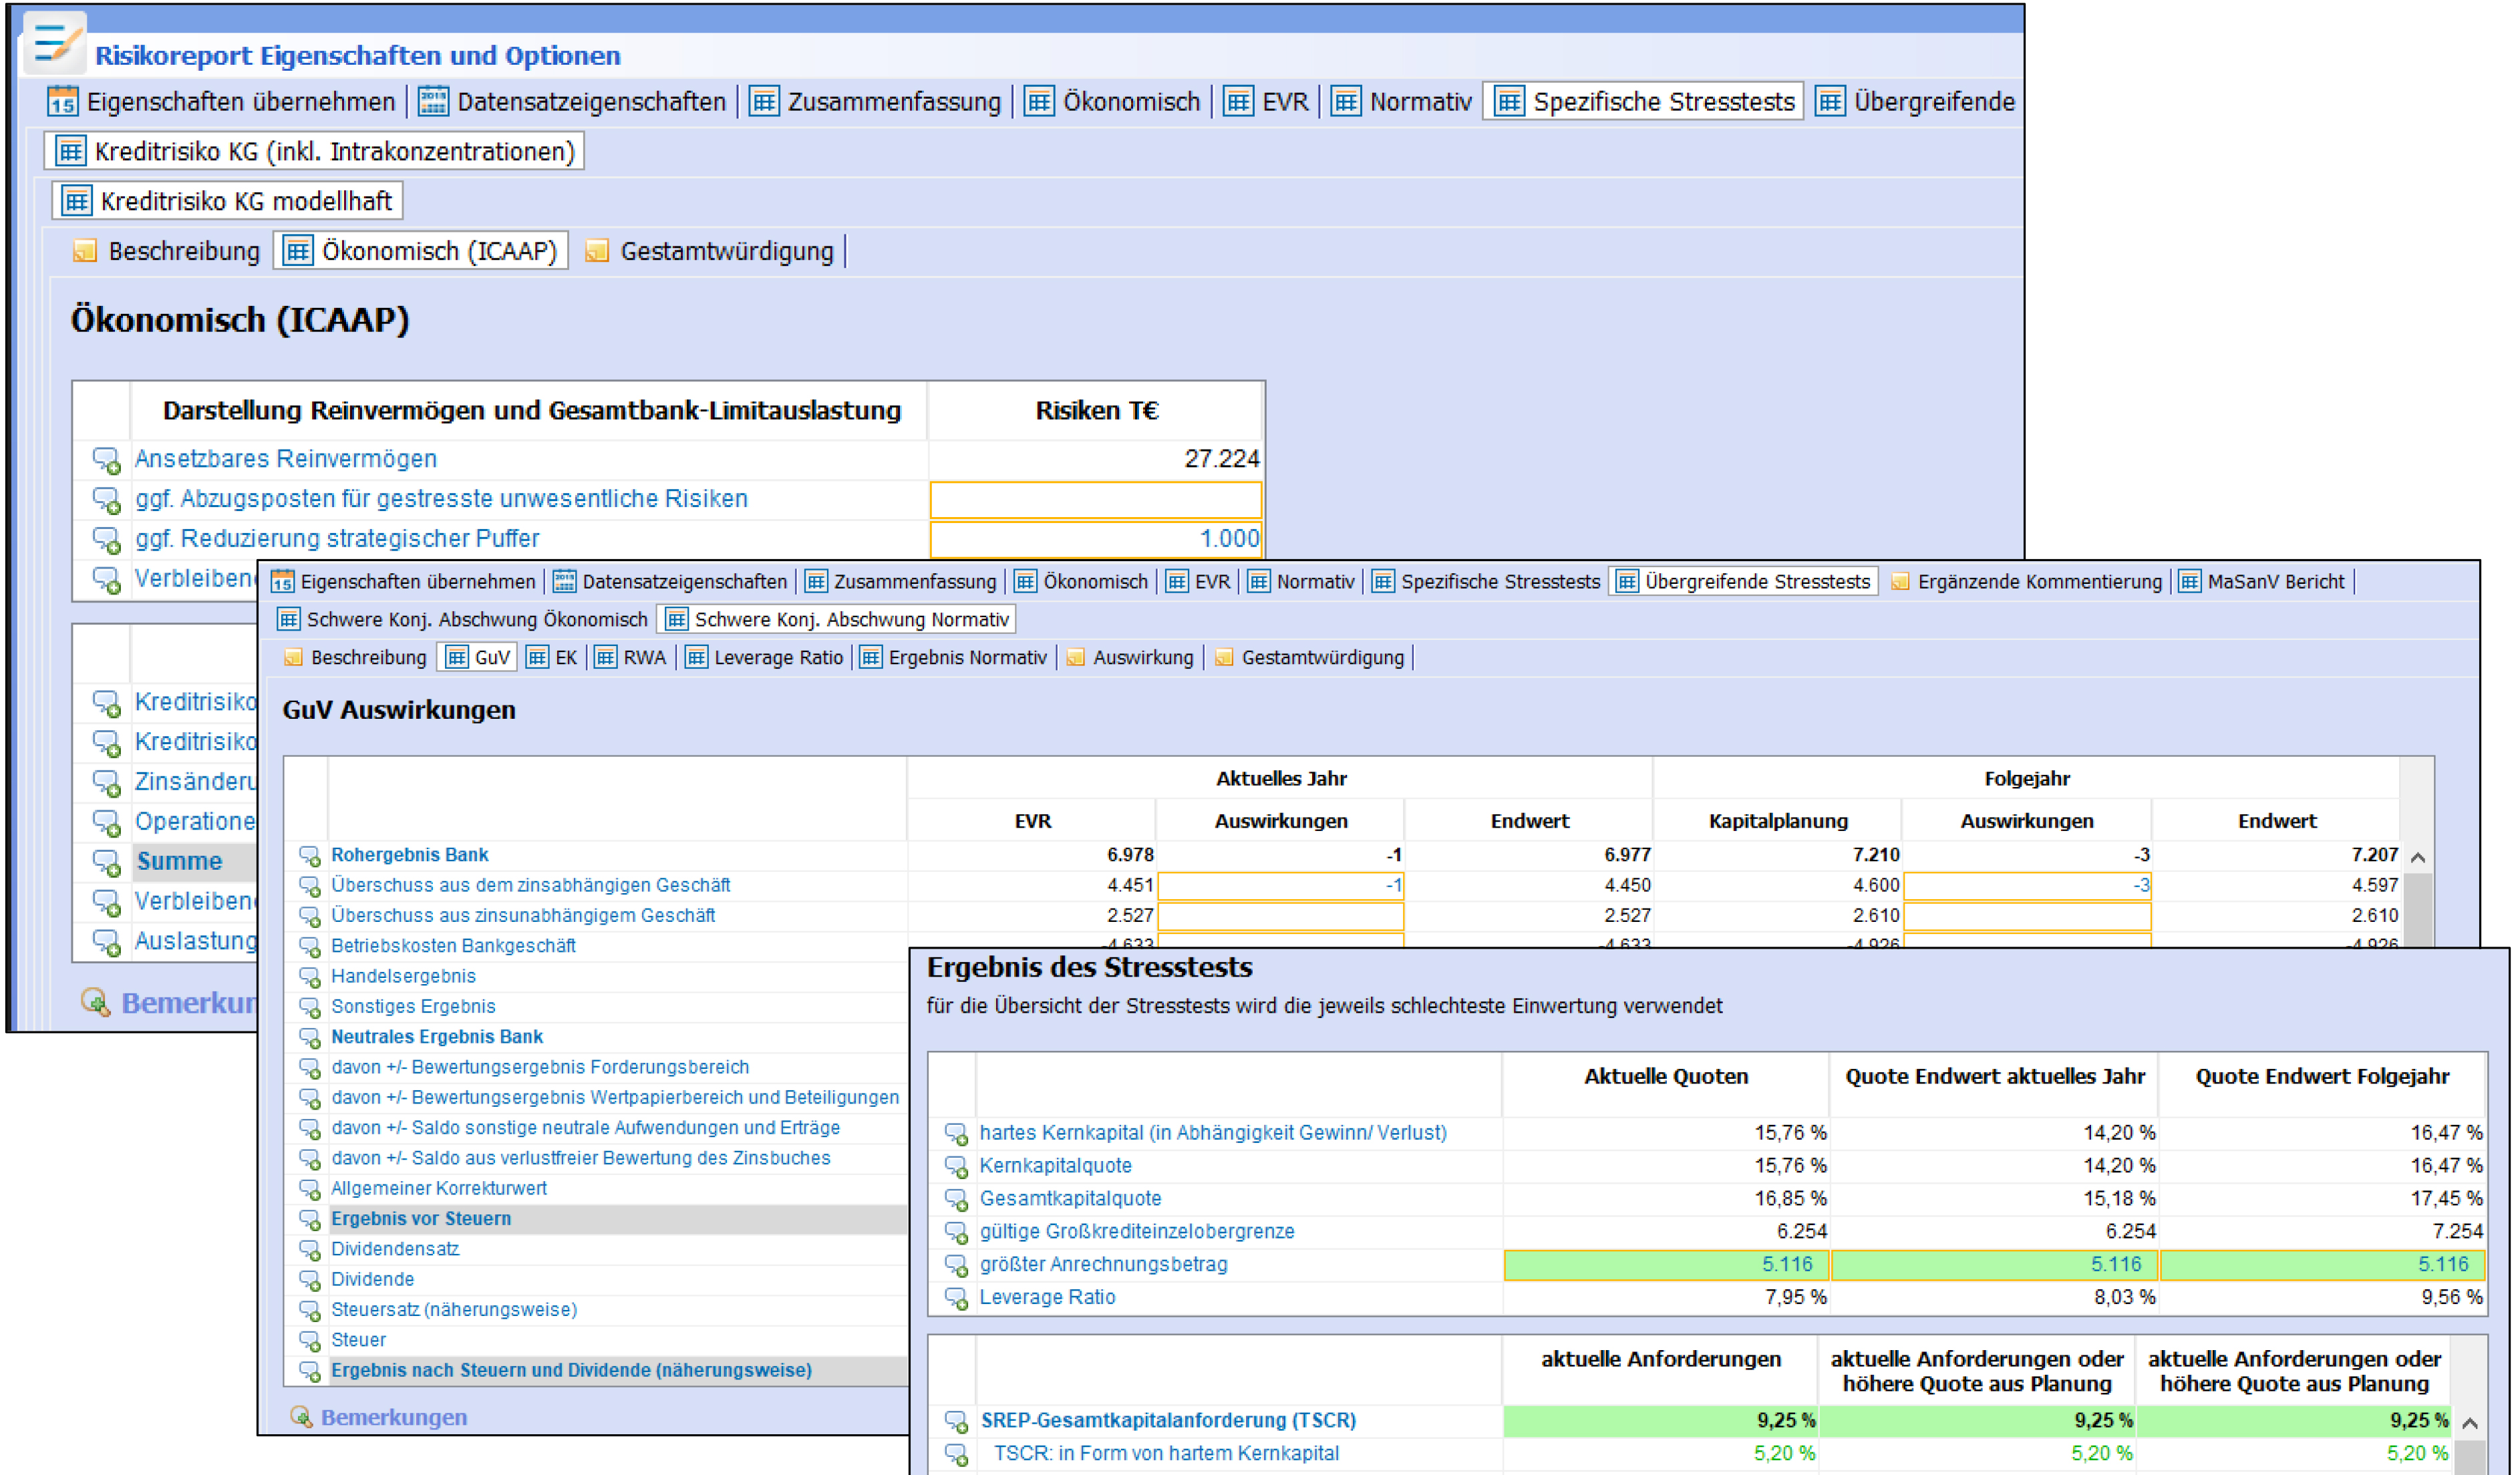The width and height of the screenshot is (2520, 1475).
Task: Click comment icon beside Ansetzbares Reinvermögen
Action: pos(106,459)
